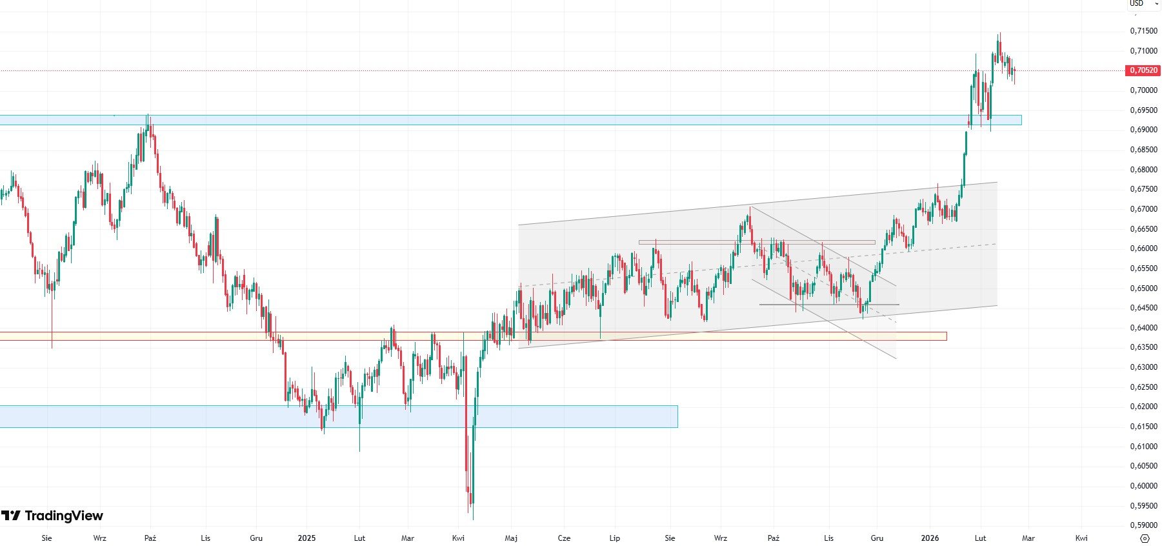The width and height of the screenshot is (1162, 546).
Task: Click the 2025 label on time axis
Action: 306,538
